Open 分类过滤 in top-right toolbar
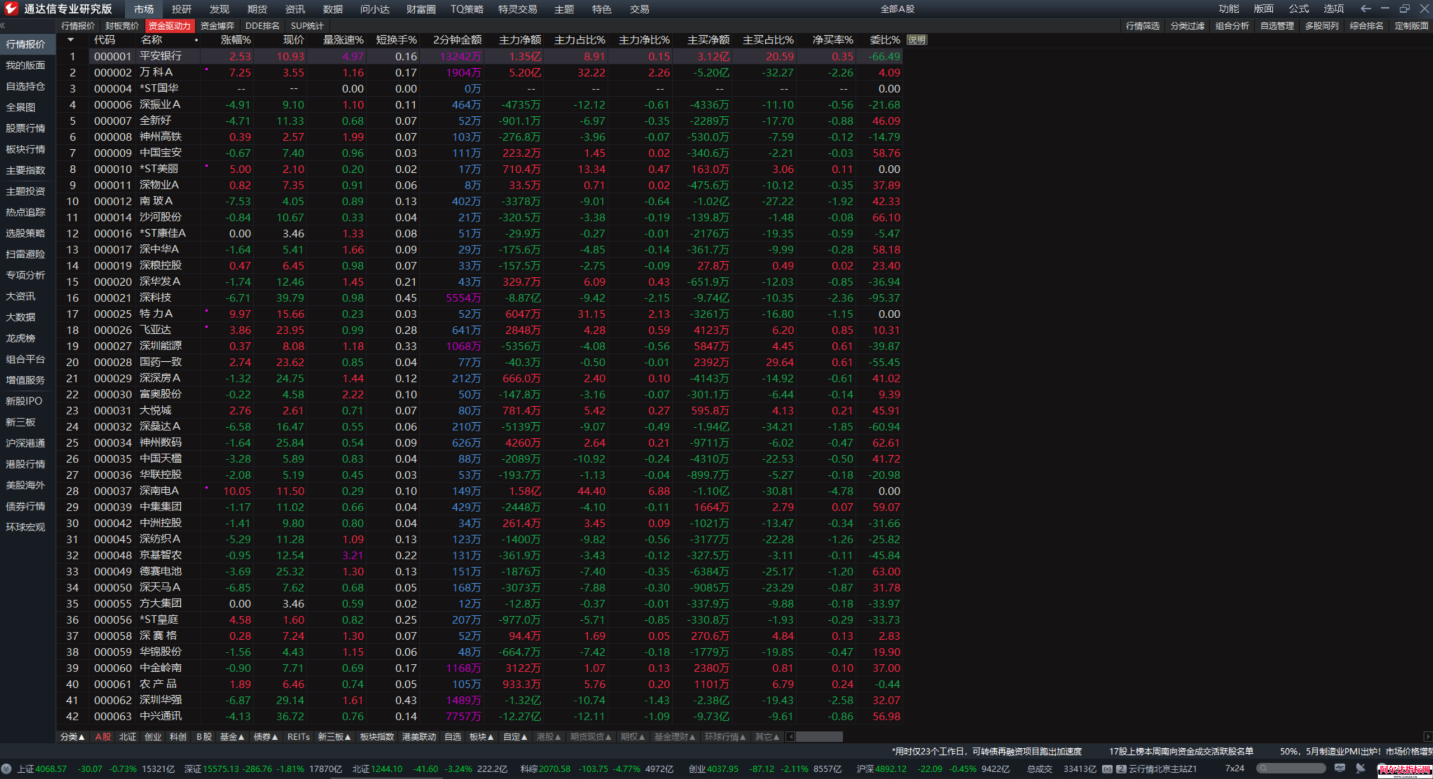 pyautogui.click(x=1187, y=26)
